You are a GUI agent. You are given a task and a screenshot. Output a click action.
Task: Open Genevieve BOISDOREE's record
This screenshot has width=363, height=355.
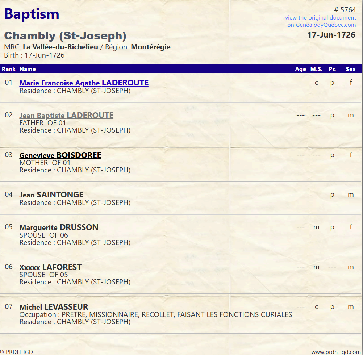(x=60, y=155)
